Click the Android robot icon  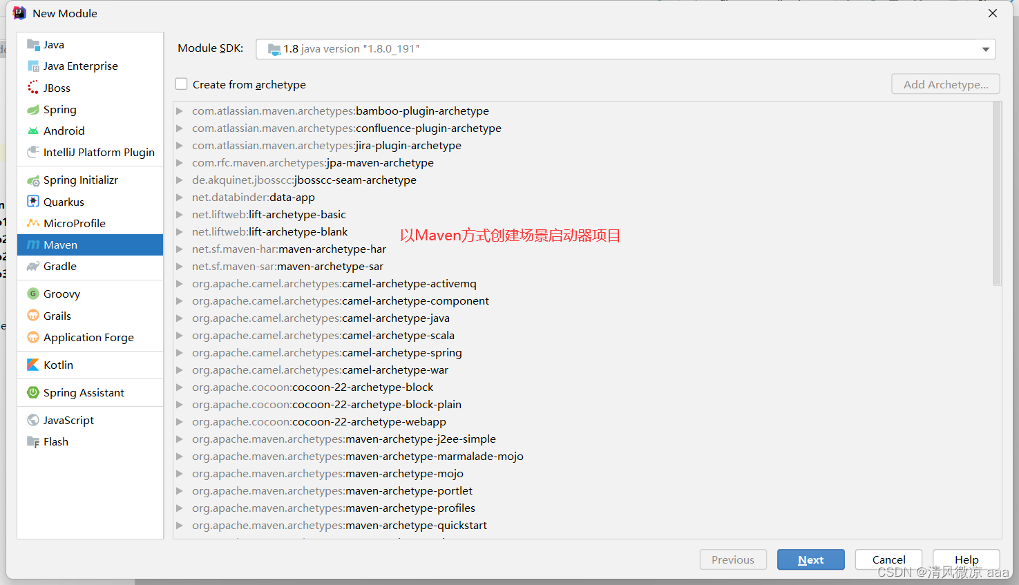click(x=33, y=131)
